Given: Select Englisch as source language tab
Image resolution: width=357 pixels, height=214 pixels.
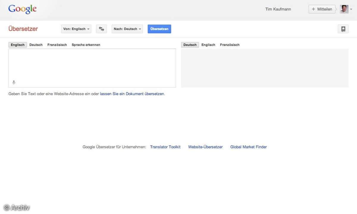Looking at the screenshot, I should pos(18,45).
